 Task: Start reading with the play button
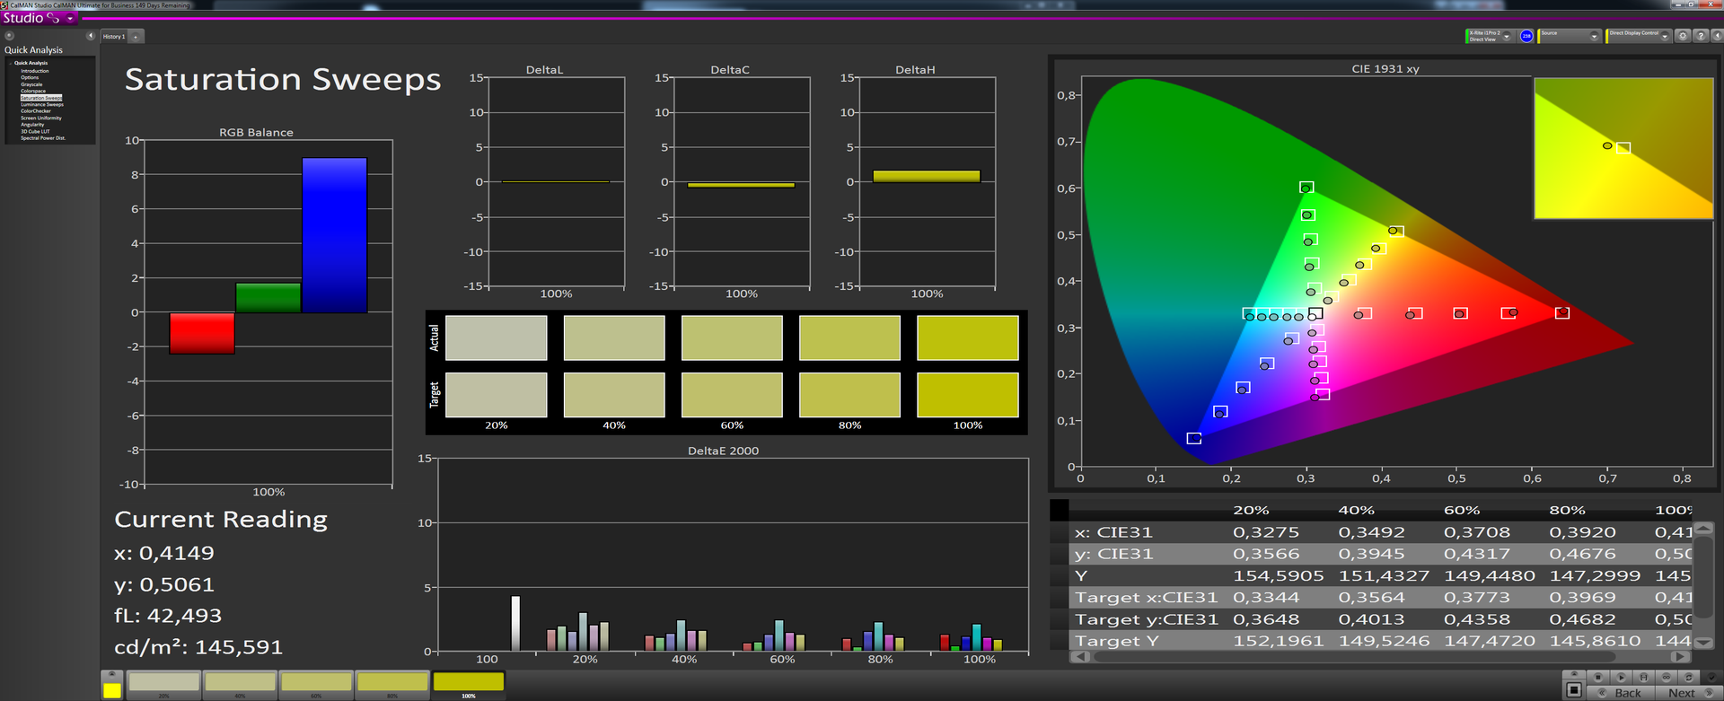[1621, 677]
